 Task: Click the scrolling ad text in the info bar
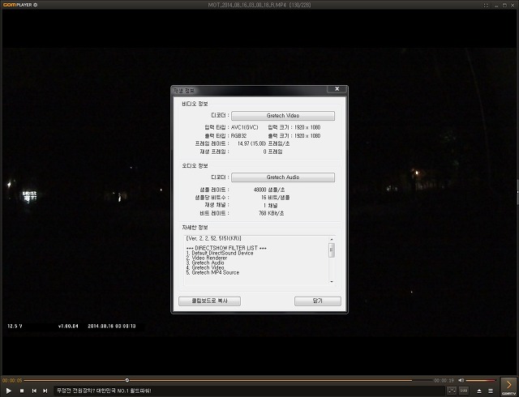click(x=104, y=391)
